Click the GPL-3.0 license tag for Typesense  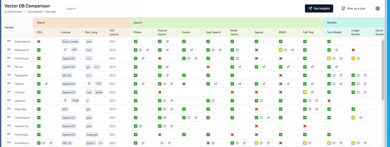click(67, 75)
